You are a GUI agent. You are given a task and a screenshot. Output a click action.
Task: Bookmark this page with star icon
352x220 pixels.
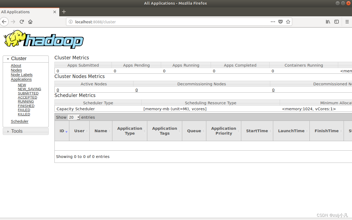[x=288, y=22]
